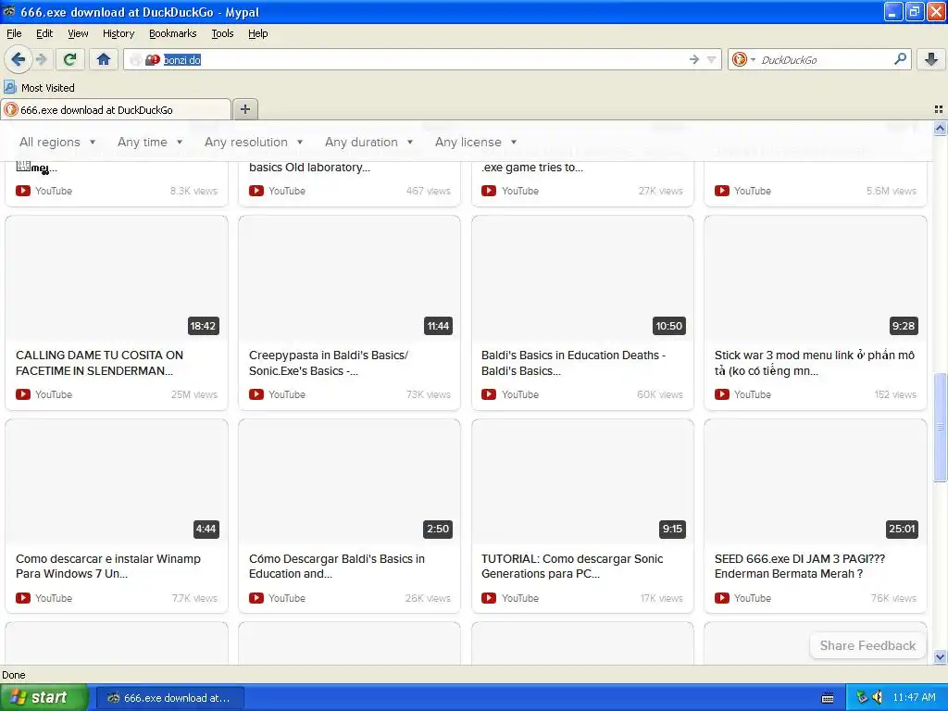Open the Edit menu

tap(44, 33)
